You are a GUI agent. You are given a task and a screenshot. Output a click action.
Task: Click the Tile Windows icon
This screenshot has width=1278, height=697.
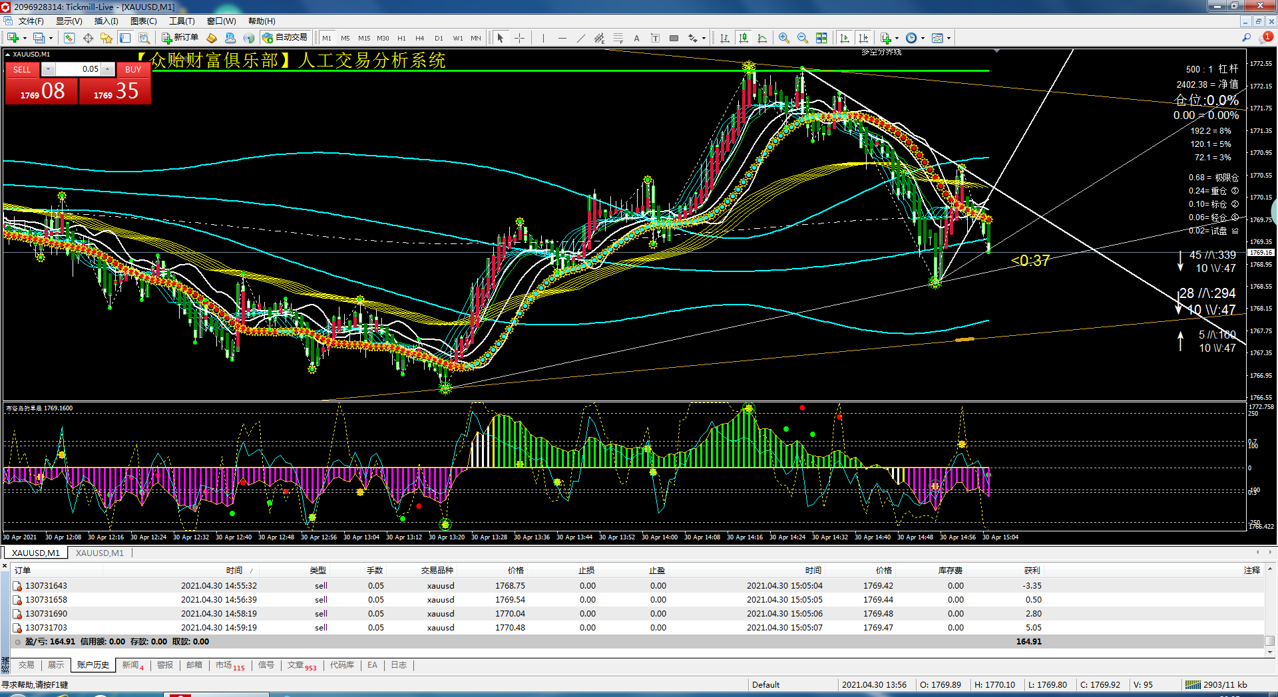pos(821,38)
